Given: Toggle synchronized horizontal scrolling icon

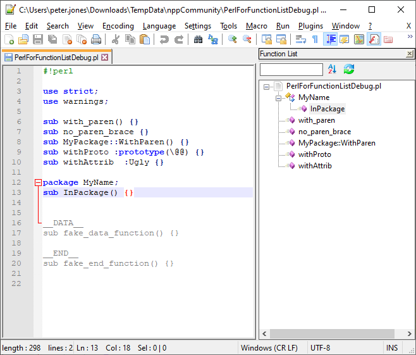Looking at the screenshot, I should 281,40.
